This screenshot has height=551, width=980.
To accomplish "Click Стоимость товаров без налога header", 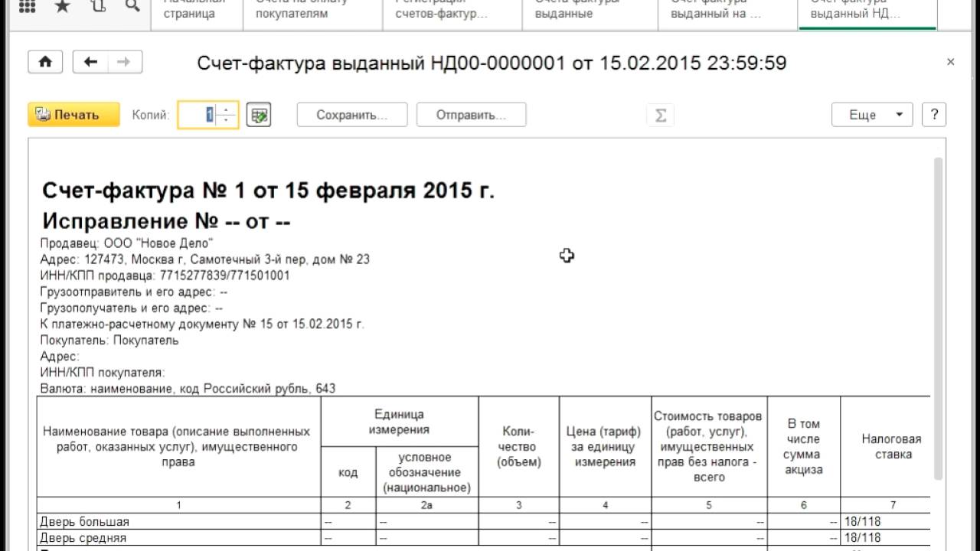I will click(709, 447).
